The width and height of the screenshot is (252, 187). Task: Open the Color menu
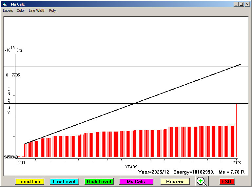(21, 10)
